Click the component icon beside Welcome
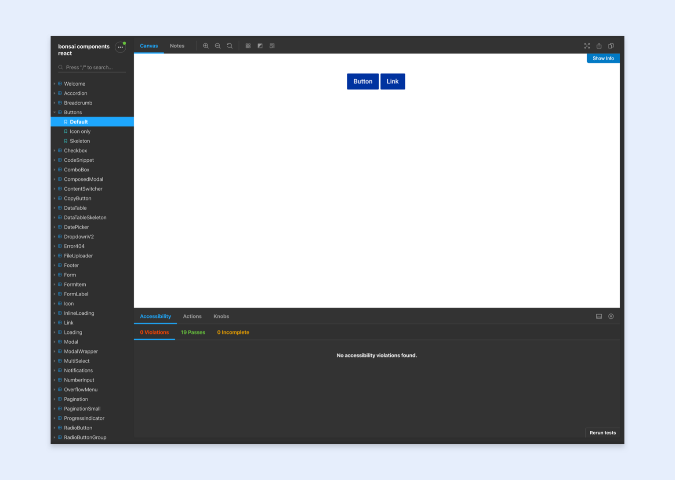Viewport: 675px width, 480px height. coord(60,84)
